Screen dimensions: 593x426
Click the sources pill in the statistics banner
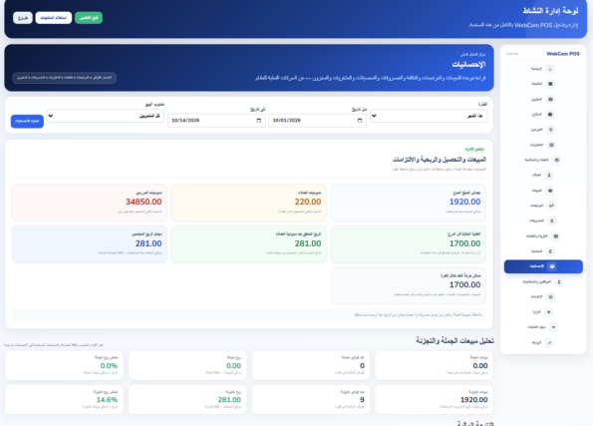(x=65, y=78)
